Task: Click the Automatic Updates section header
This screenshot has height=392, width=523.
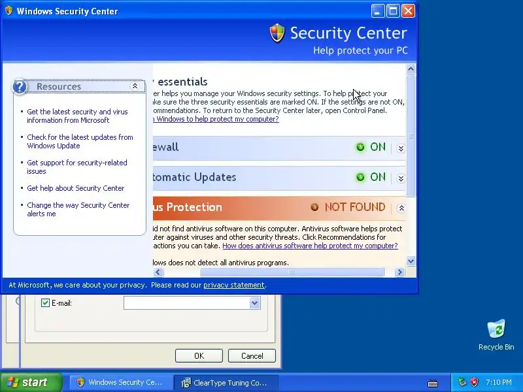Action: 280,177
